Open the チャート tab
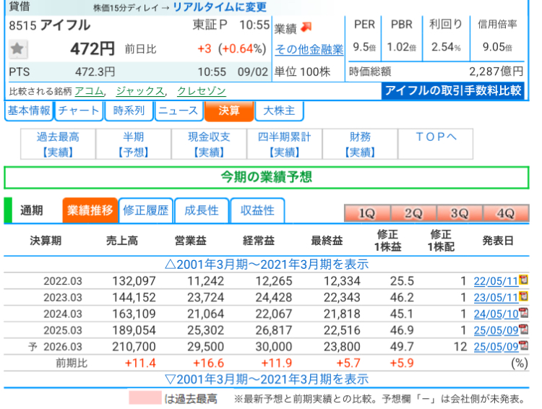The height and width of the screenshot is (409, 542). pyautogui.click(x=79, y=111)
